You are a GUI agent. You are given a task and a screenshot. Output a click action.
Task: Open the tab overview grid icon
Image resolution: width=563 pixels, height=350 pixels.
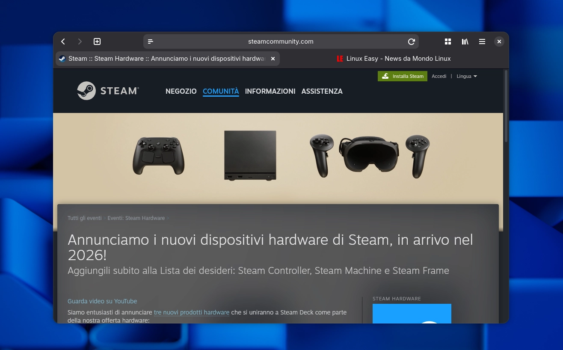pos(448,42)
